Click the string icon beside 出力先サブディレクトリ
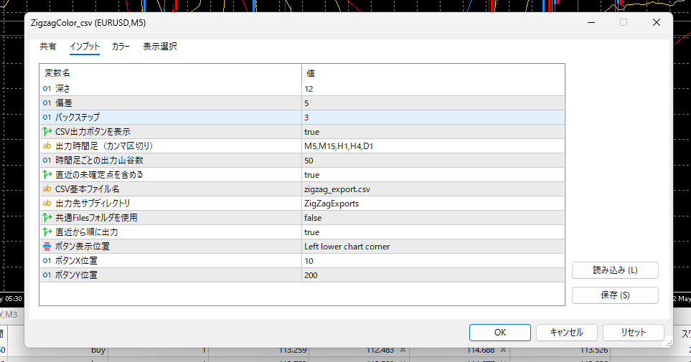The image size is (691, 362). 47,204
